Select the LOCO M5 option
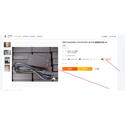 point(84,59)
